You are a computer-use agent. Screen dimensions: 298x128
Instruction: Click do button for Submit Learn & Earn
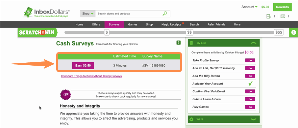pos(250,99)
